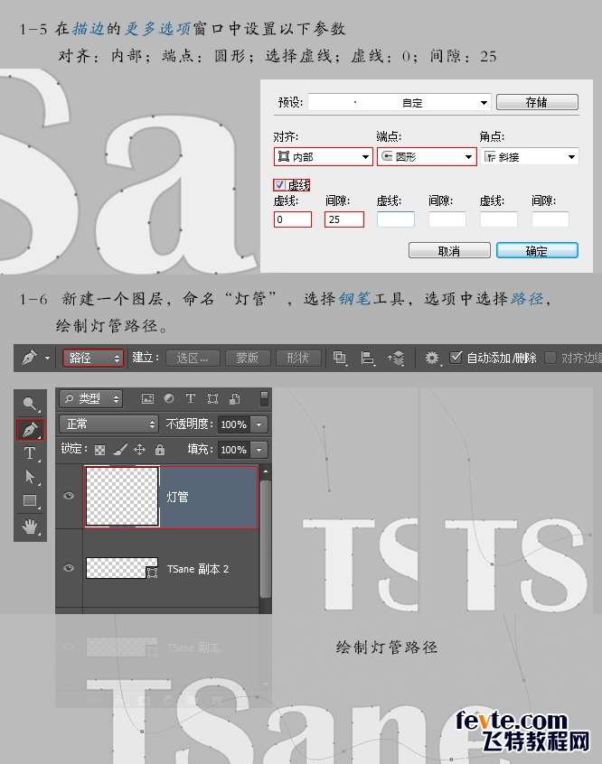
Task: Click the 形状 shape button
Action: [298, 359]
